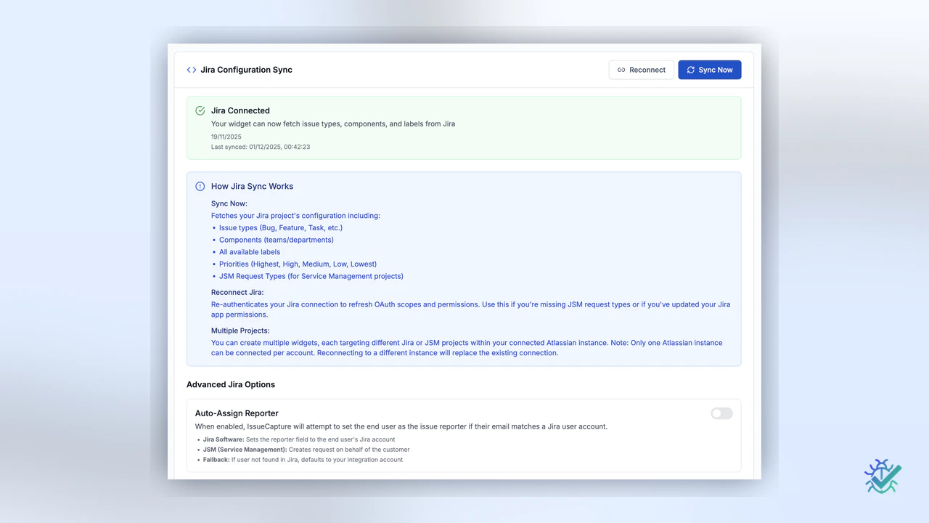
Task: Click the "Last synced: 01/12/2025, 00:42:23" text
Action: coord(261,147)
